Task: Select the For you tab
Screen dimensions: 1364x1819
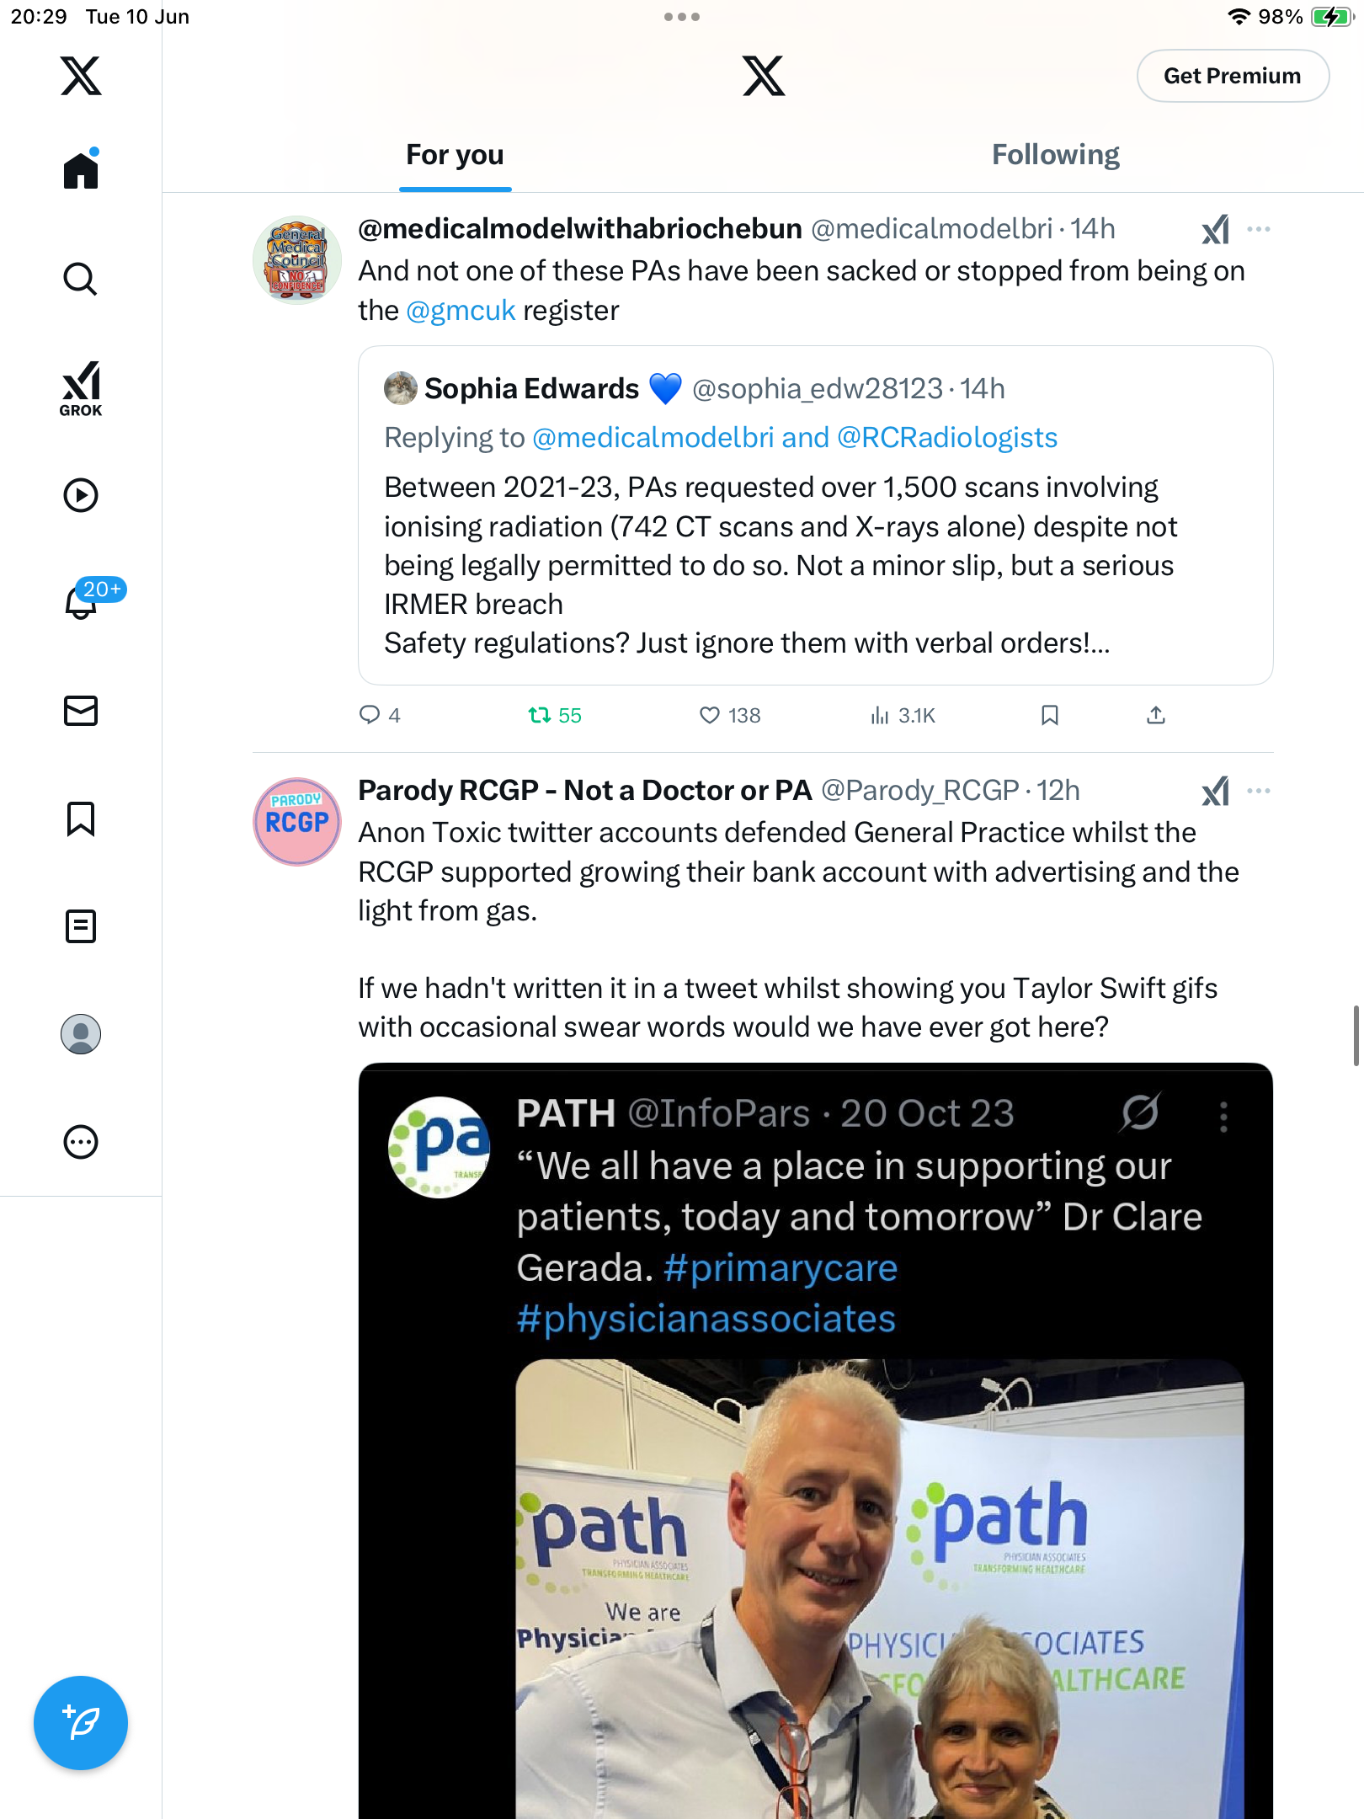Action: click(x=455, y=155)
